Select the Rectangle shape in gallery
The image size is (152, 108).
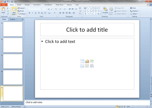tap(93, 8)
